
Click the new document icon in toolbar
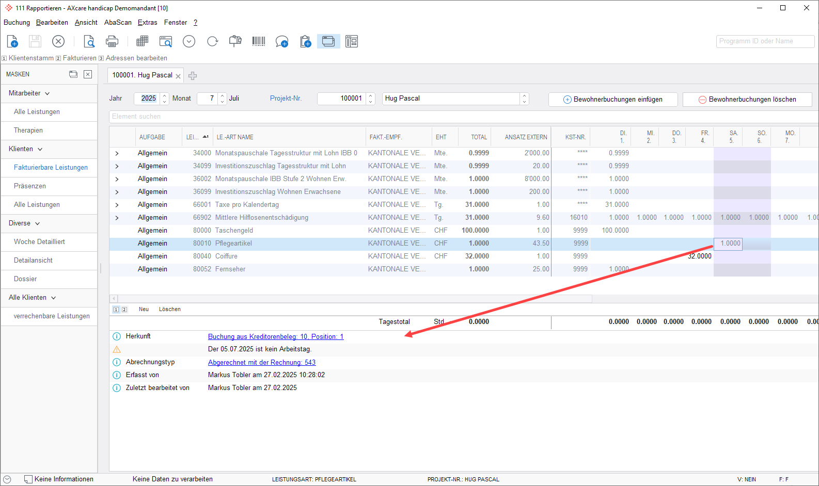tap(12, 41)
